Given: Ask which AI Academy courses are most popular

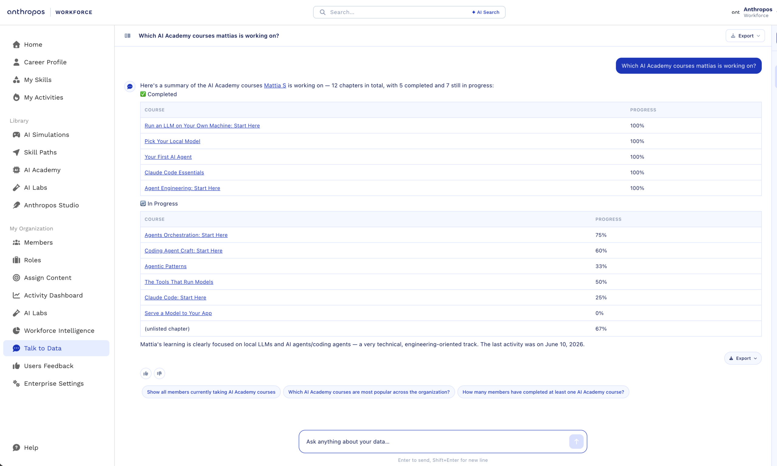Looking at the screenshot, I should point(369,392).
